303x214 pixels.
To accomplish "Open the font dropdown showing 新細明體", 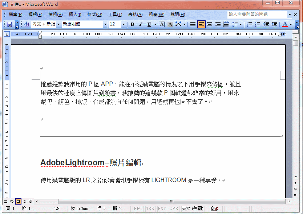I will pyautogui.click(x=105, y=24).
